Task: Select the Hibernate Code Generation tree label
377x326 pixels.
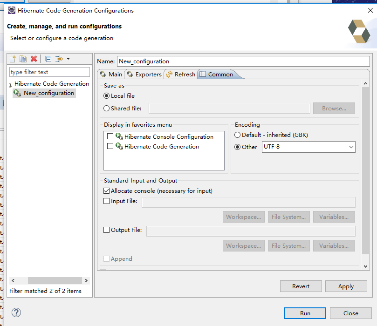Action: pyautogui.click(x=52, y=84)
